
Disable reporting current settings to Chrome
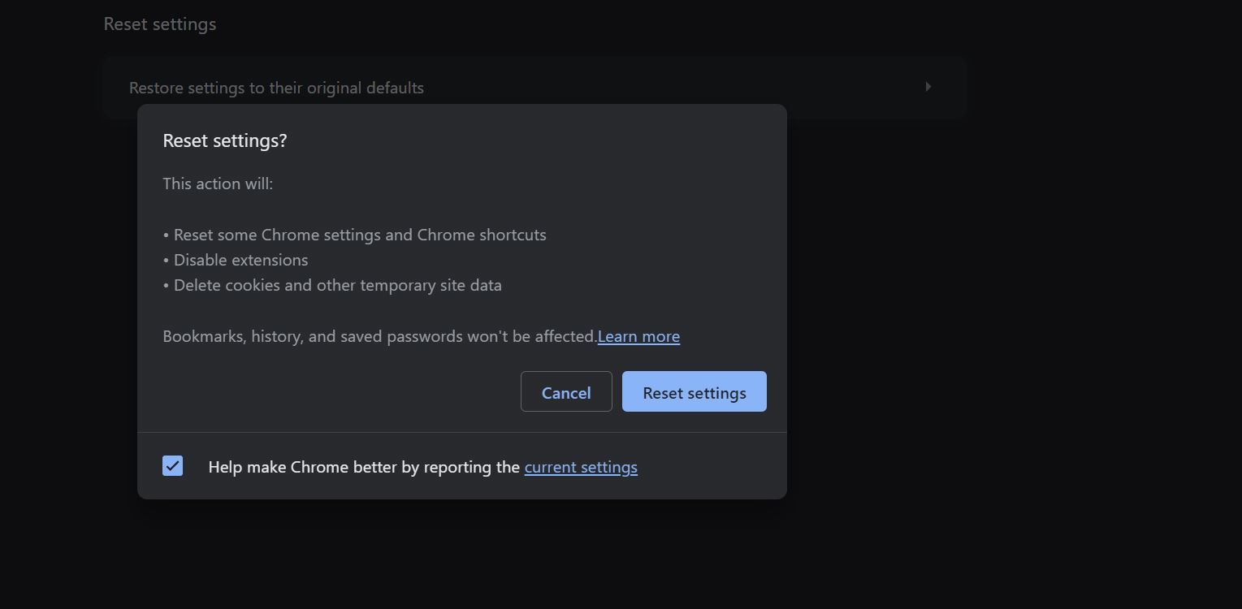[x=172, y=466]
